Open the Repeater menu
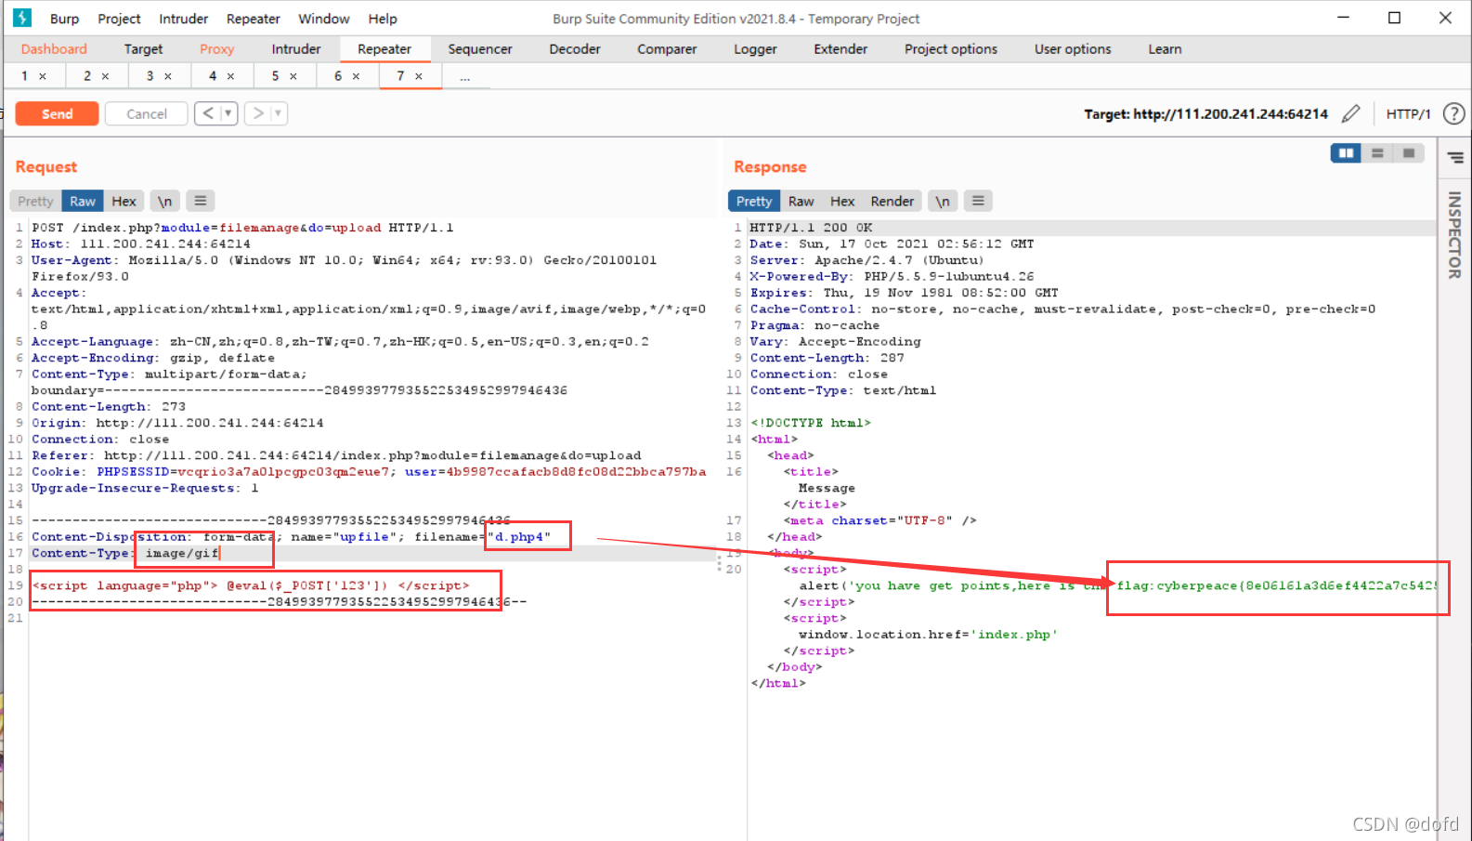 point(254,19)
